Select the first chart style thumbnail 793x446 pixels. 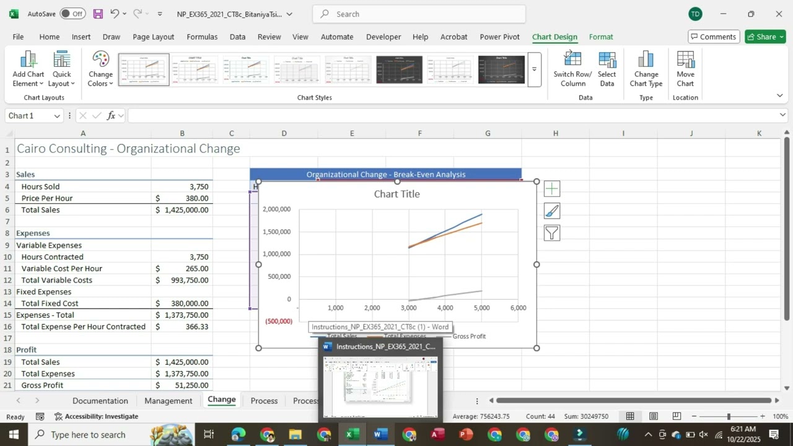(144, 69)
